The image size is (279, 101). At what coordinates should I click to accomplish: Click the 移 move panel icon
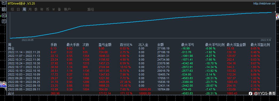click(x=4, y=9)
